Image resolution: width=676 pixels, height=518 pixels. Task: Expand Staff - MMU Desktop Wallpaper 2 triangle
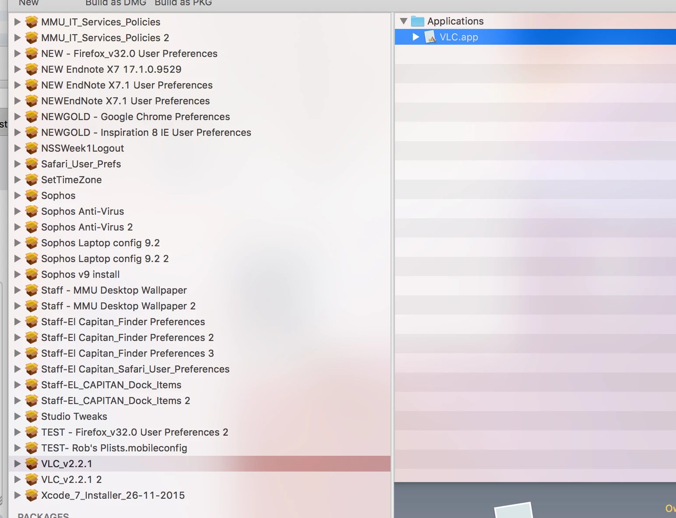18,306
